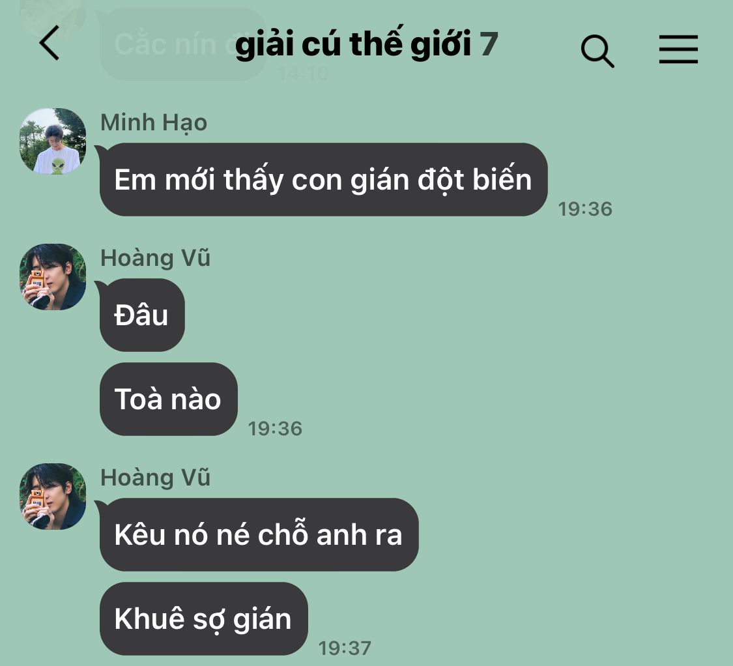
Task: Click Hoàng Vũ name above Đâu message
Action: tap(155, 258)
